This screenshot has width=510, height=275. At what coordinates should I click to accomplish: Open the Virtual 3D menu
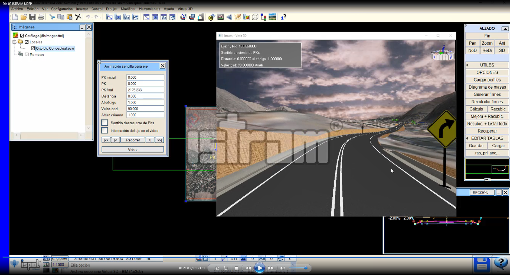coord(185,9)
